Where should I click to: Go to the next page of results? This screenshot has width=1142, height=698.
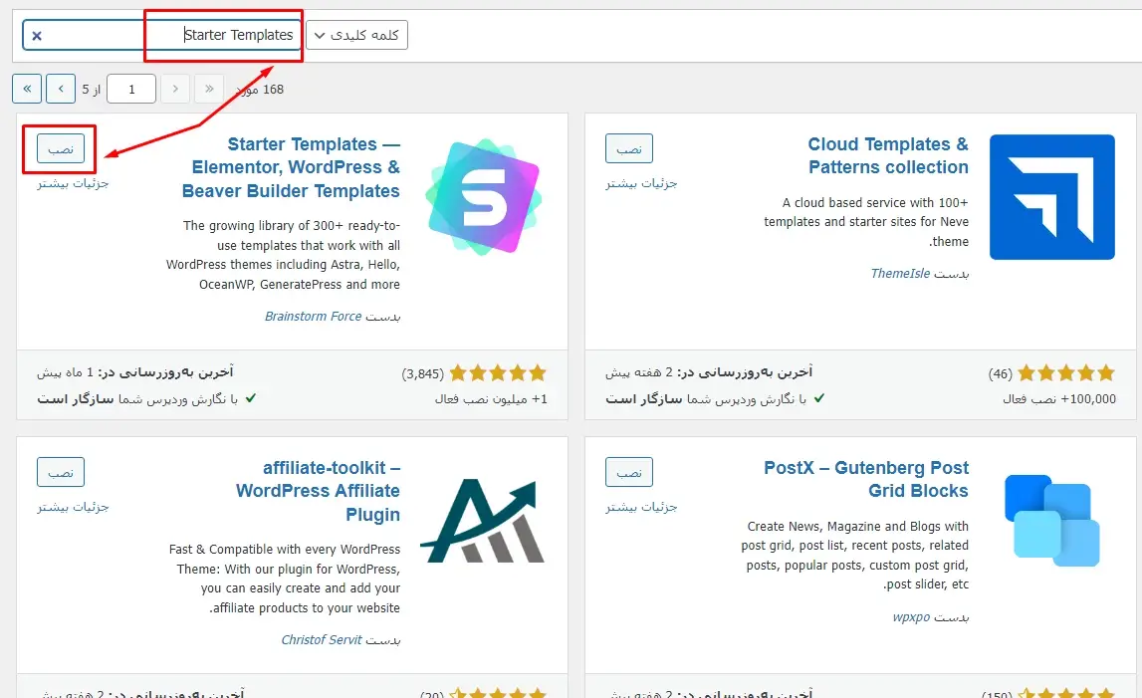61,89
